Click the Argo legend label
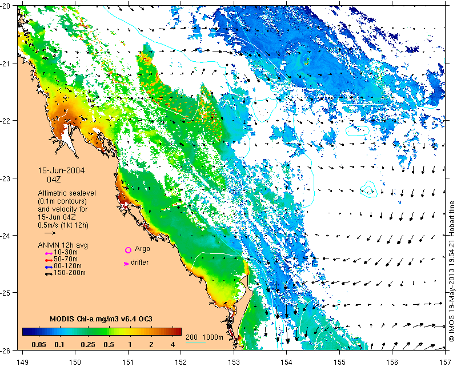This screenshot has width=457, height=366. pos(142,249)
